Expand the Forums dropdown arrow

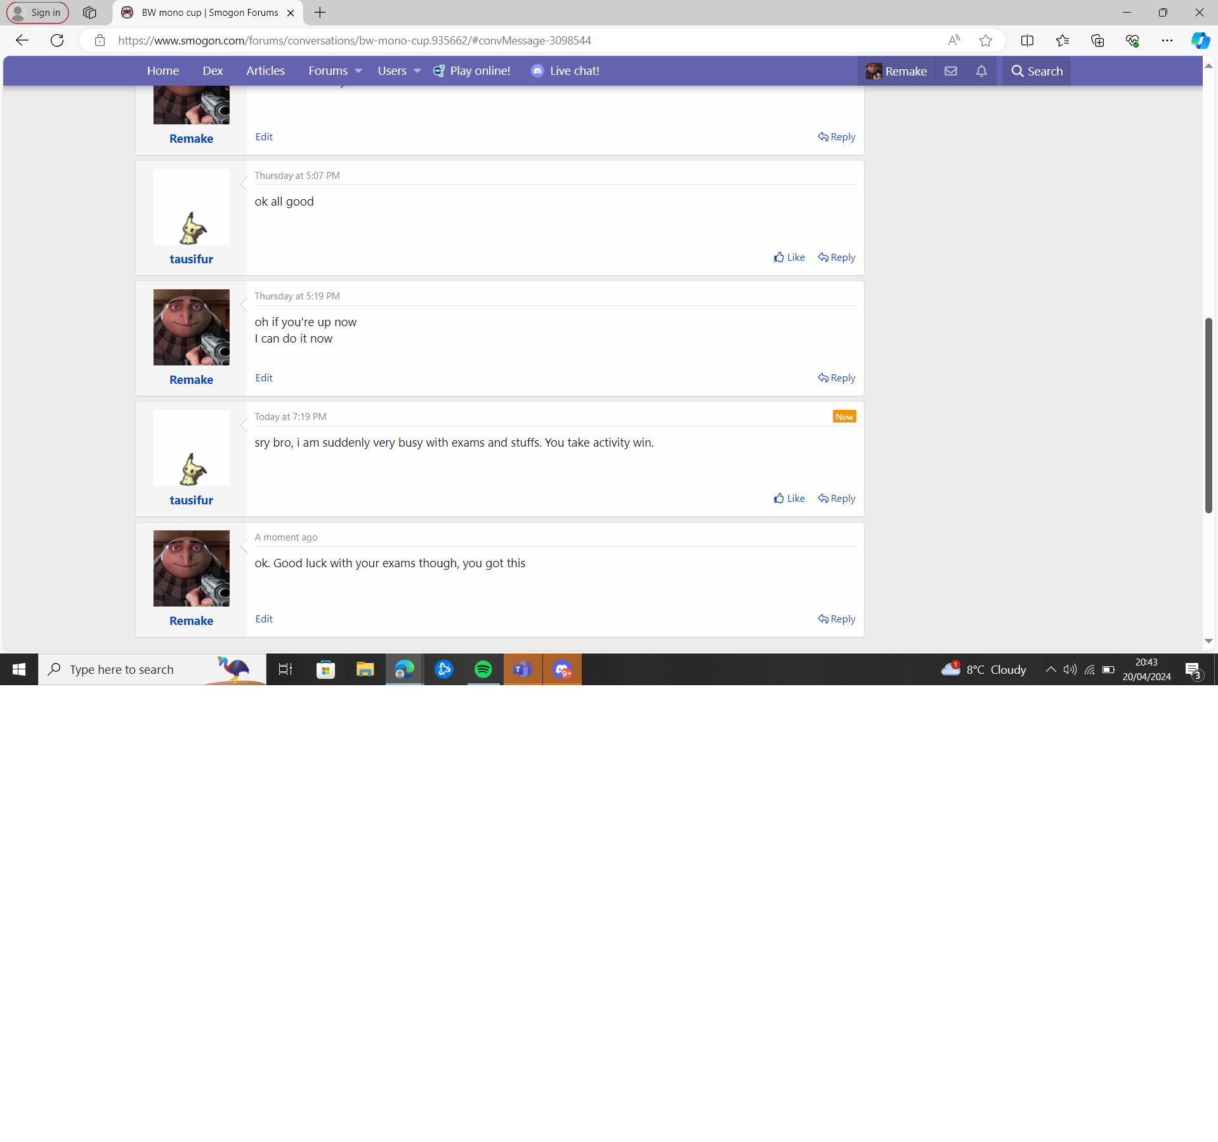[358, 71]
